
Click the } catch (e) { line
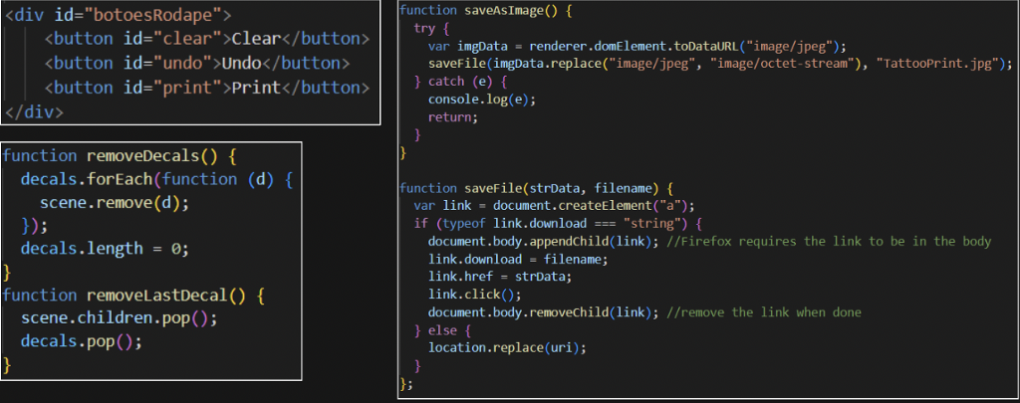pos(462,82)
